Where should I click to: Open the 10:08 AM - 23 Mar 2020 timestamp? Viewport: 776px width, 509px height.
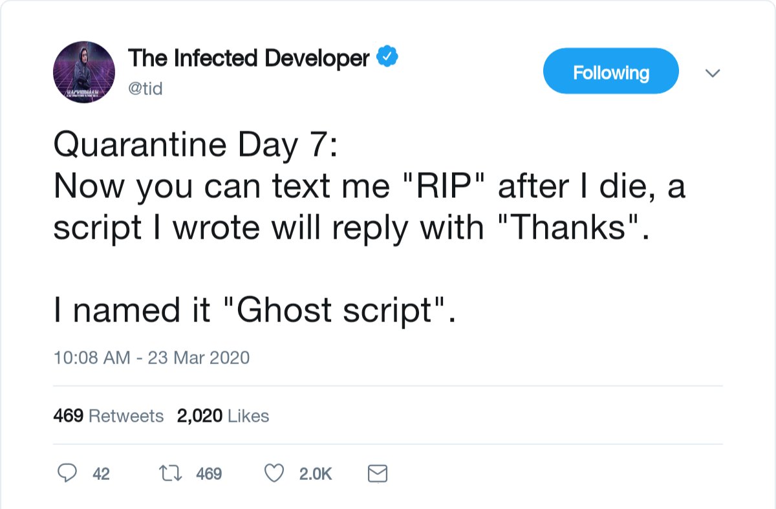click(151, 357)
